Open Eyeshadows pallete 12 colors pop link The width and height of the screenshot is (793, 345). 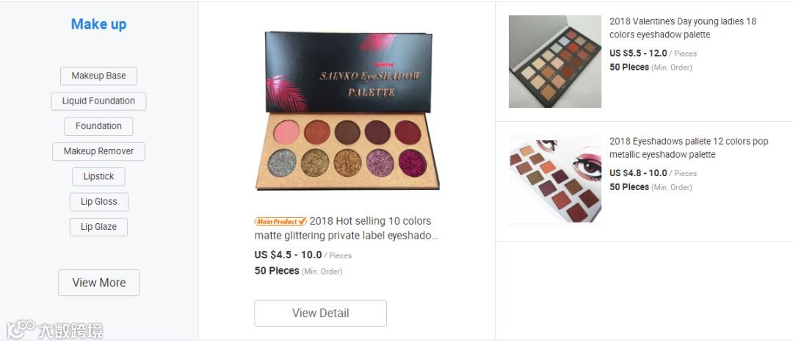point(688,148)
